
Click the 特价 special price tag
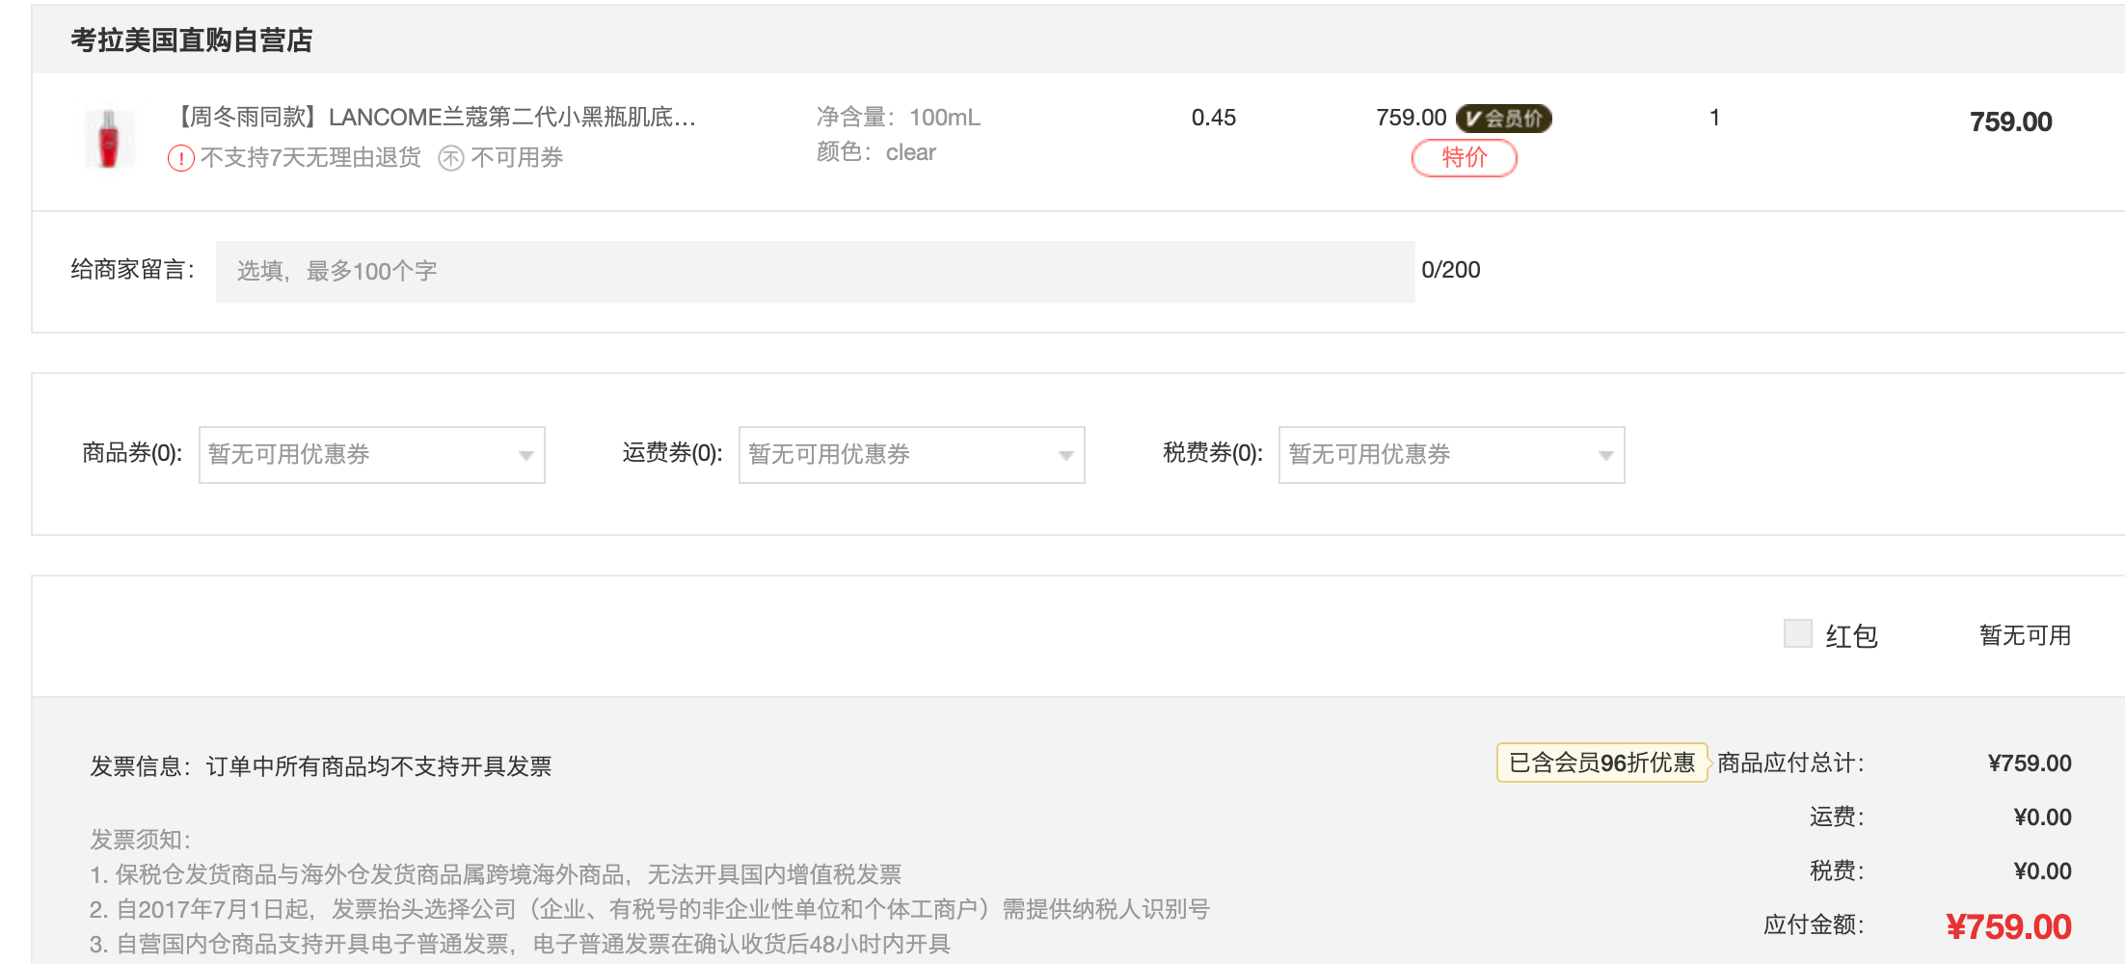coord(1465,158)
